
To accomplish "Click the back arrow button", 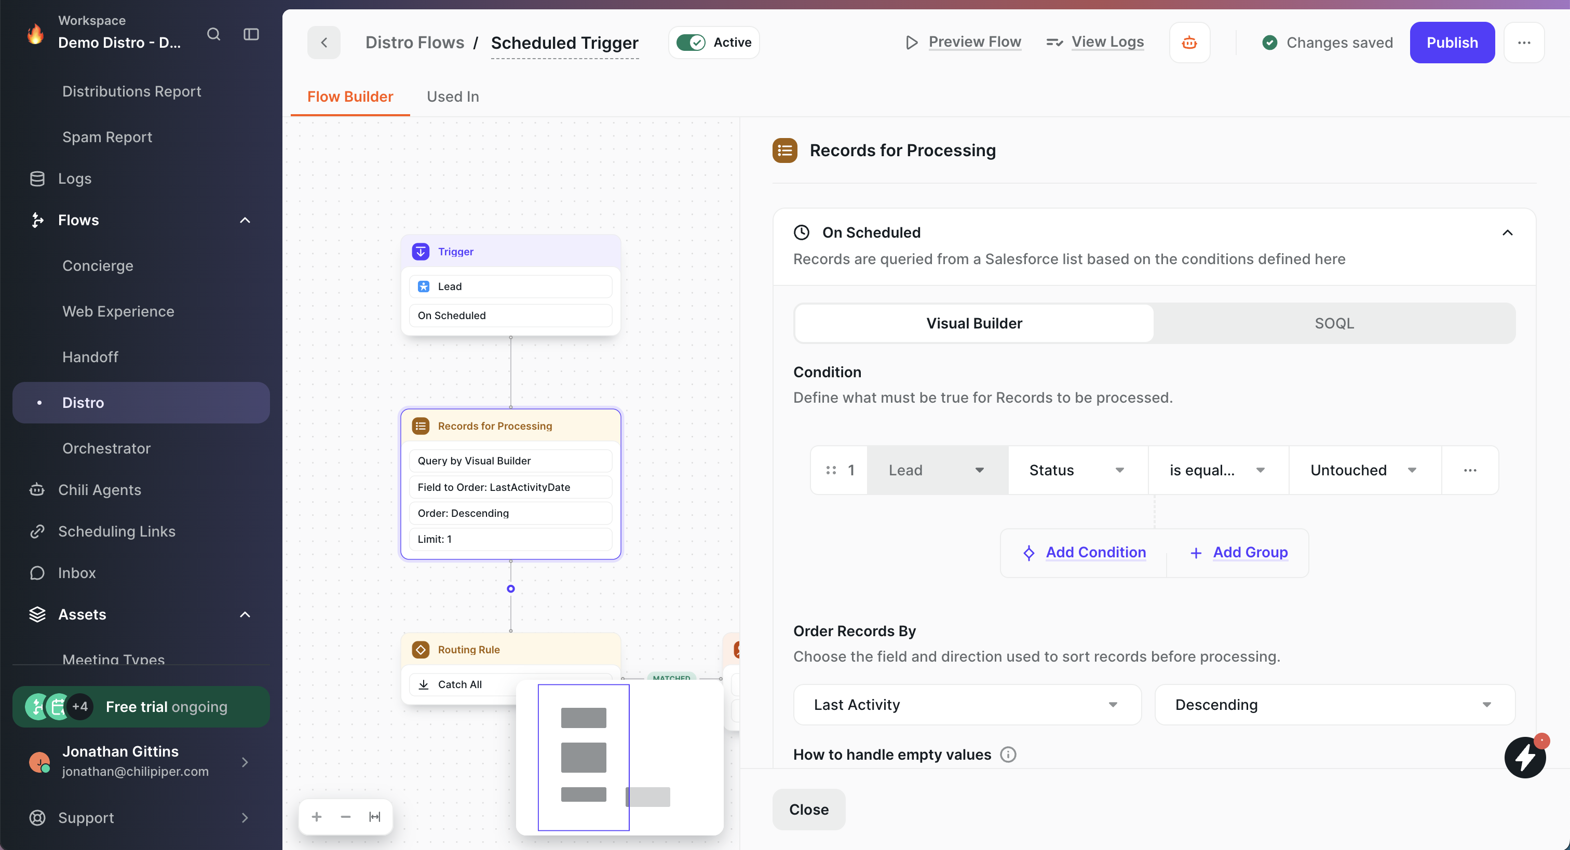I will click(x=323, y=43).
